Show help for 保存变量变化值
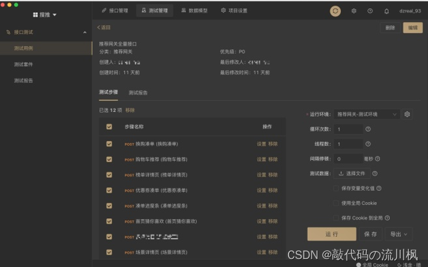The image size is (428, 267). [379, 188]
